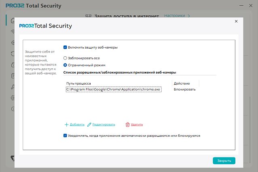The width and height of the screenshot is (258, 172).
Task: Toggle notify checkbox 'Уведомлять, когда приложения…'
Action: pos(65,136)
